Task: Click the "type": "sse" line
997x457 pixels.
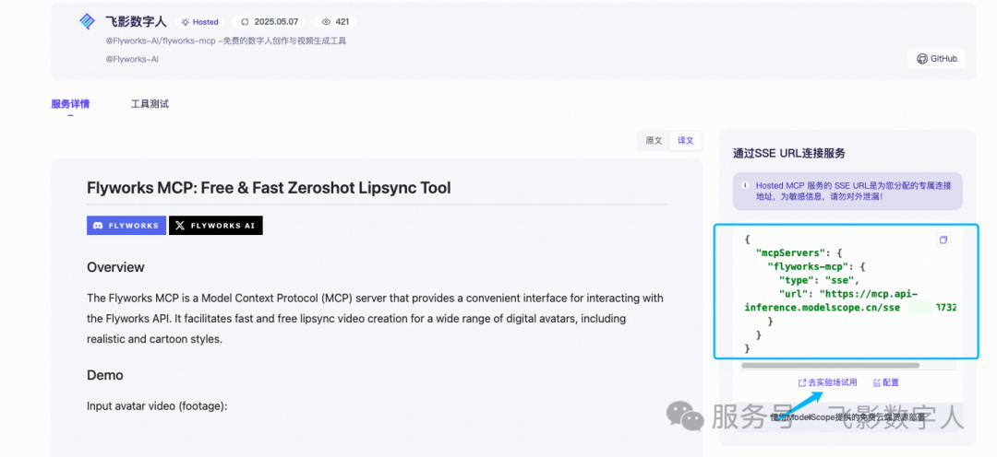Action: click(819, 280)
